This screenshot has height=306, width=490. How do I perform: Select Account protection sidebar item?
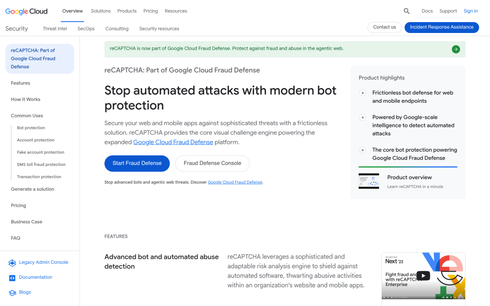35,140
